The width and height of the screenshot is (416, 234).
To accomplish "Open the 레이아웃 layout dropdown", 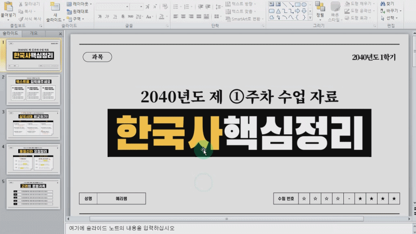I will click(79, 4).
